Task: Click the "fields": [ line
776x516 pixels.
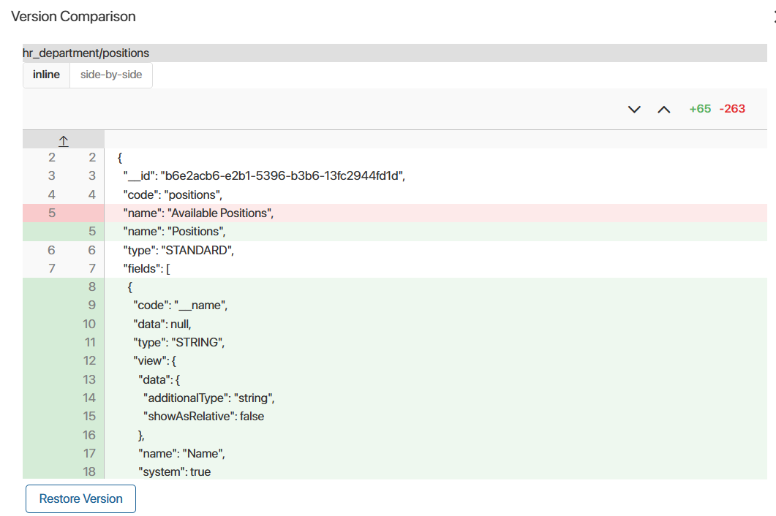Action: pos(146,268)
